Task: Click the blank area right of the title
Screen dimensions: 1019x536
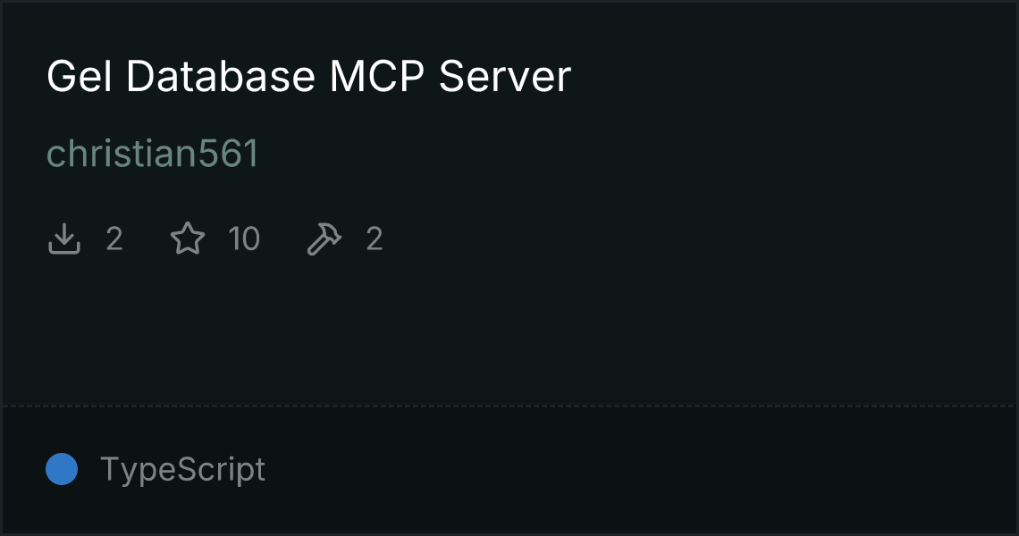Action: 793,77
